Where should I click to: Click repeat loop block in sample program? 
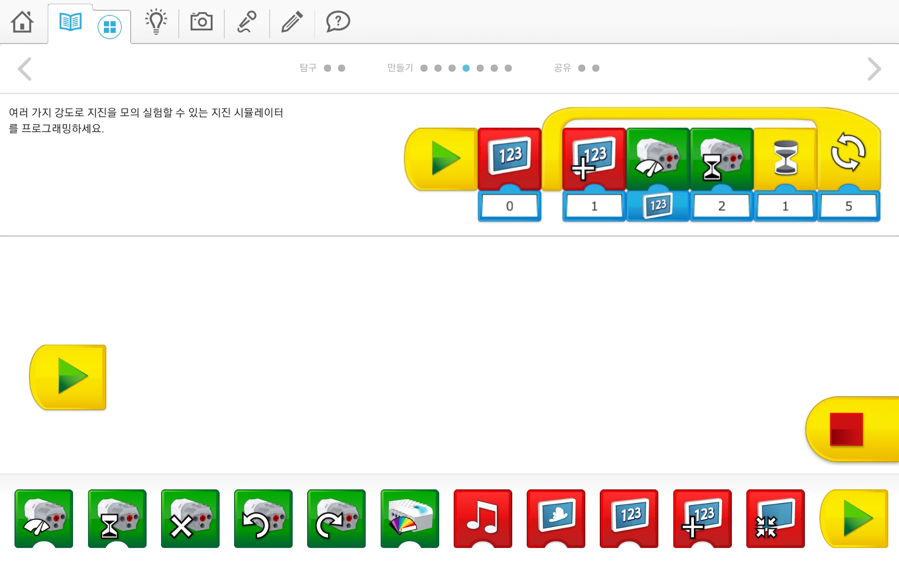point(848,154)
